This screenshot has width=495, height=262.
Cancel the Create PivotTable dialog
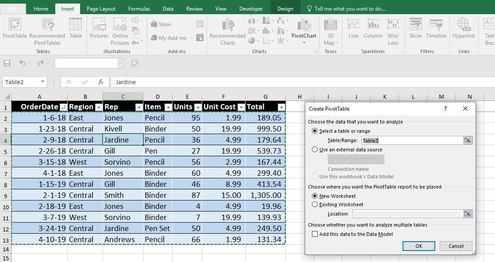coord(456,246)
